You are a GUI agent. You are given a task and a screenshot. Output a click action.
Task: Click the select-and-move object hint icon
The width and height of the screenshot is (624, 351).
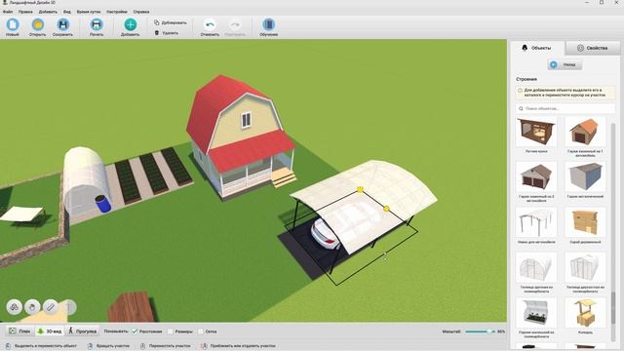pos(8,346)
